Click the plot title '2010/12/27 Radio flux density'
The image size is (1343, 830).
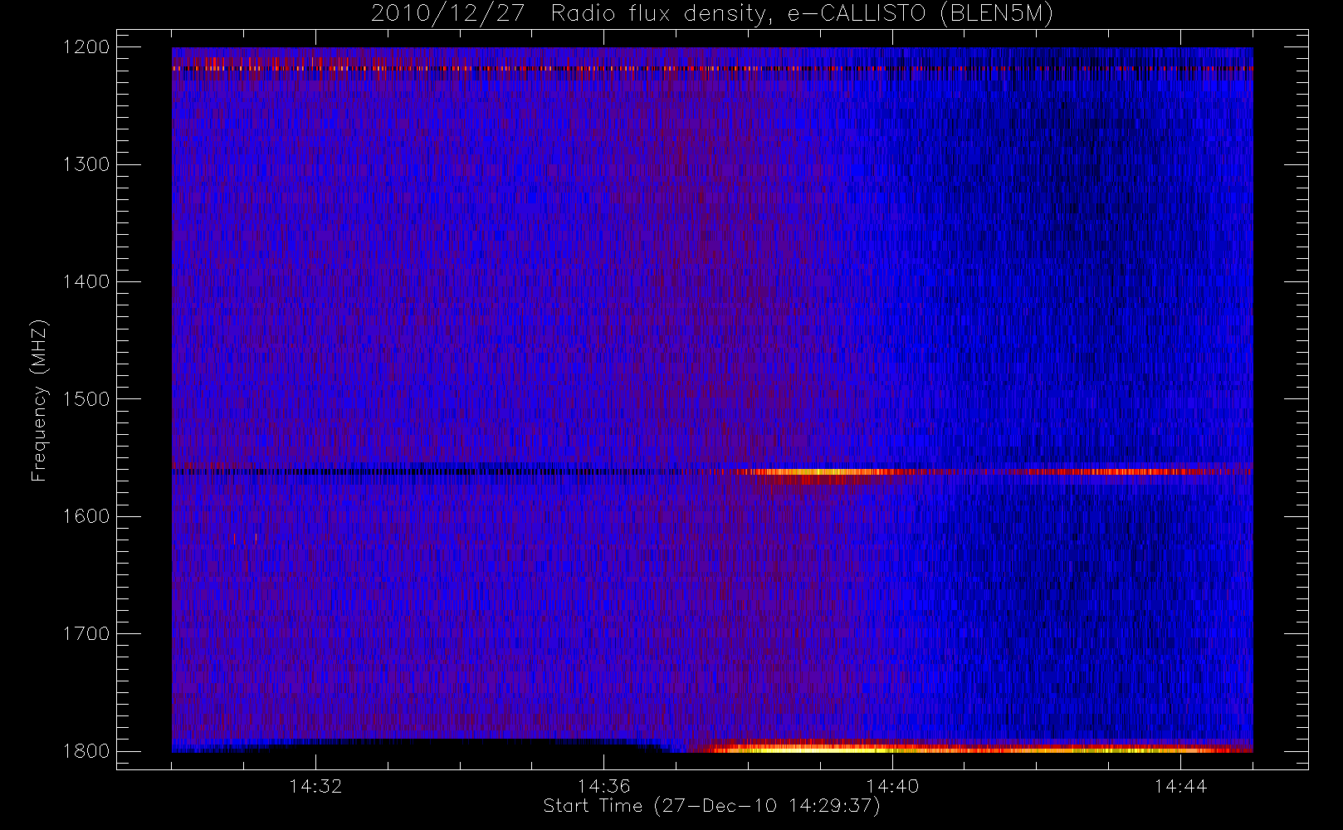click(711, 14)
